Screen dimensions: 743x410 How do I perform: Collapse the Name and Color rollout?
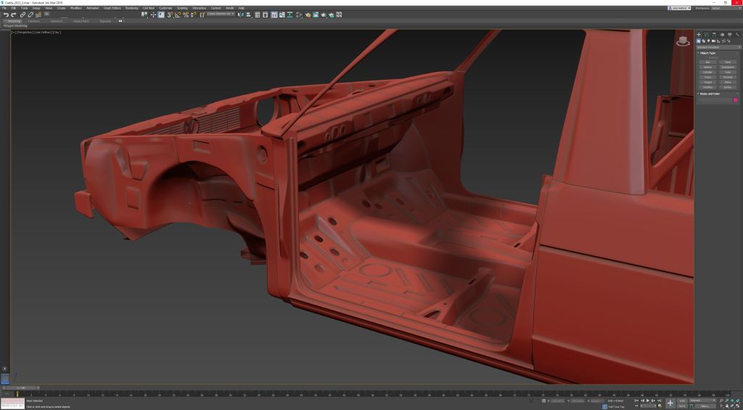(709, 94)
